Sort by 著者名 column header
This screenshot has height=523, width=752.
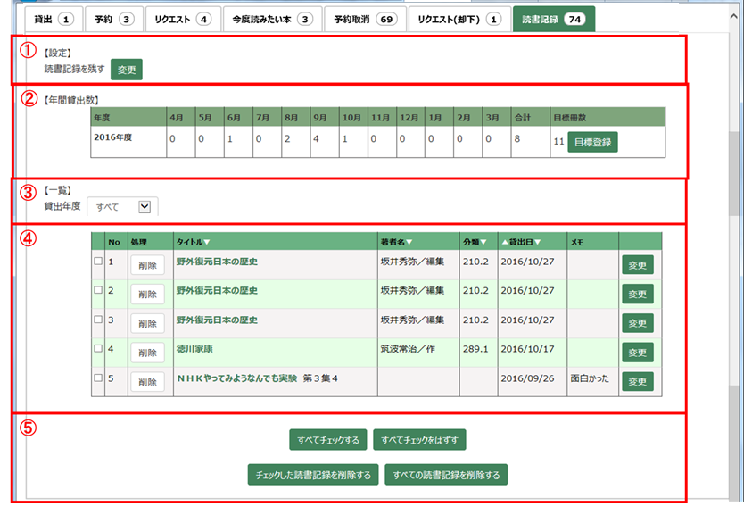tap(409, 242)
